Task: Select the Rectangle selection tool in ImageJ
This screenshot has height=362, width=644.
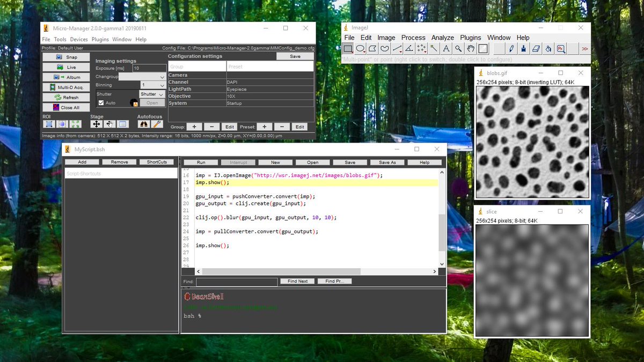Action: point(349,48)
